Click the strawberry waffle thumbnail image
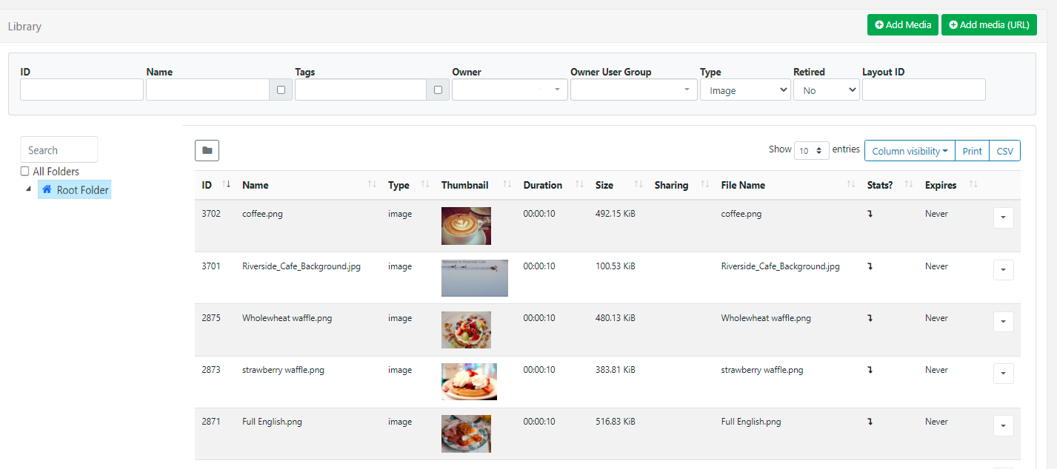This screenshot has height=469, width=1057. (469, 381)
